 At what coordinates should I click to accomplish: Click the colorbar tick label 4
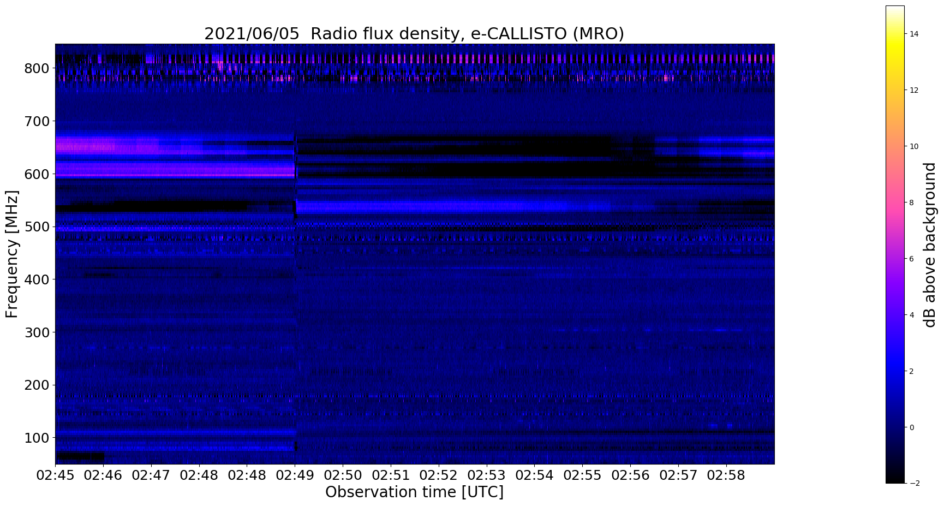pyautogui.click(x=911, y=315)
